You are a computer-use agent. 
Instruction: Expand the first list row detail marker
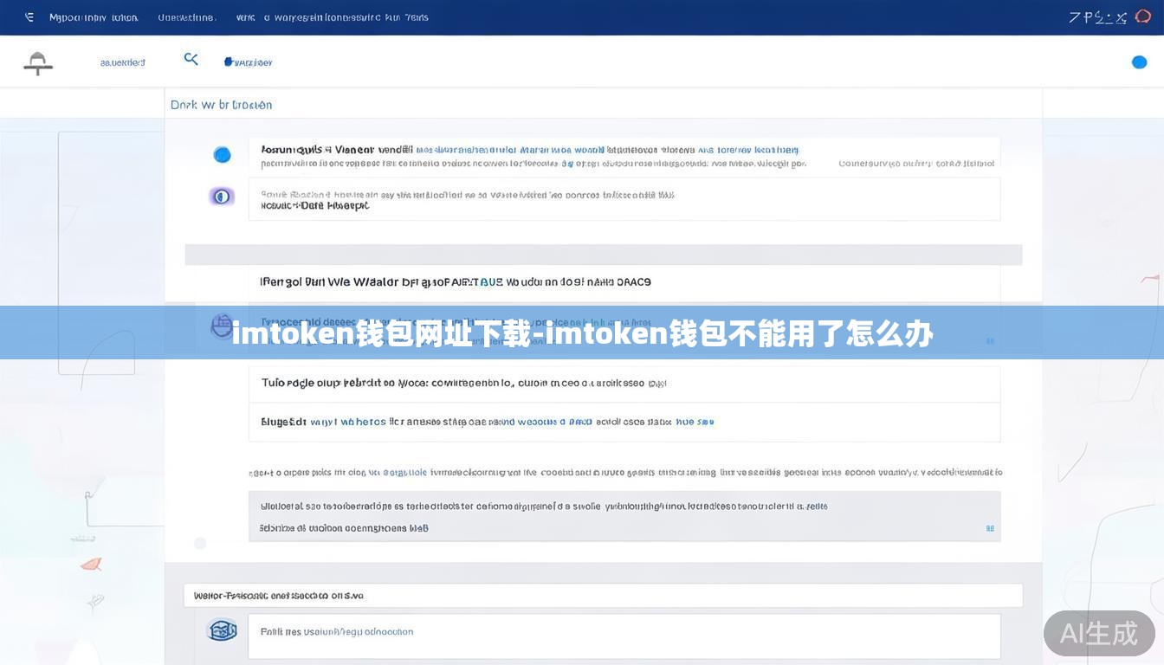pos(990,341)
